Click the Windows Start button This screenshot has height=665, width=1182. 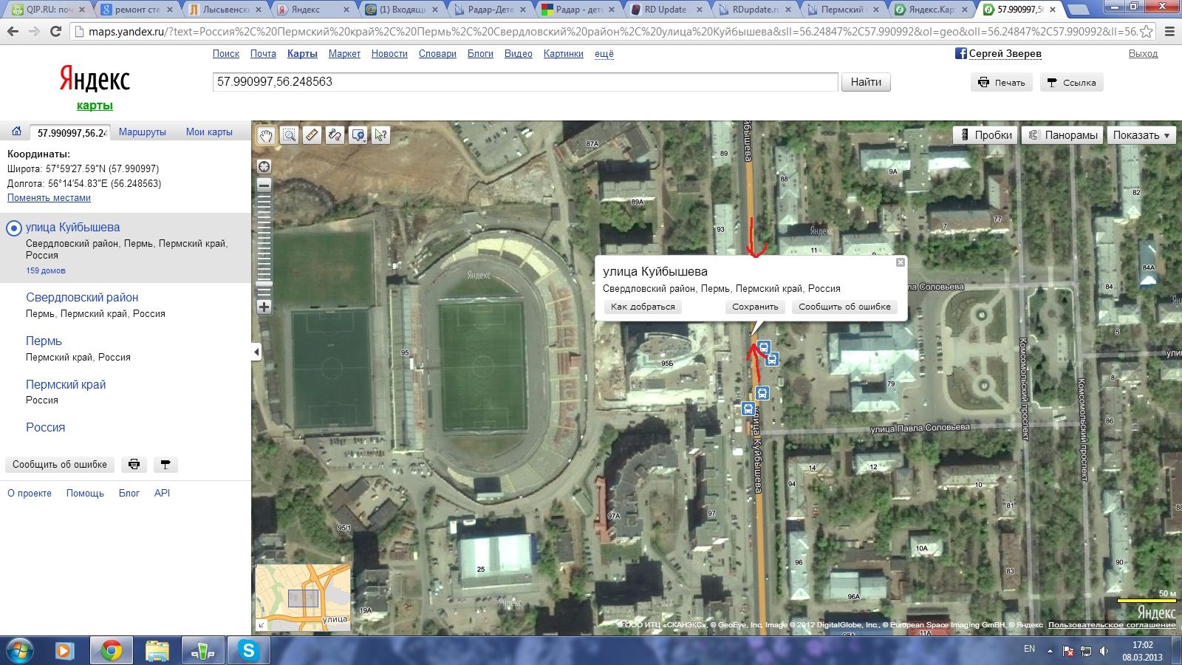point(19,650)
